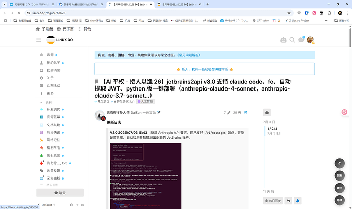The image size is (352, 209).
Task: Open 搞七捻三, Lv3 category in sidebar
Action: (x=57, y=163)
